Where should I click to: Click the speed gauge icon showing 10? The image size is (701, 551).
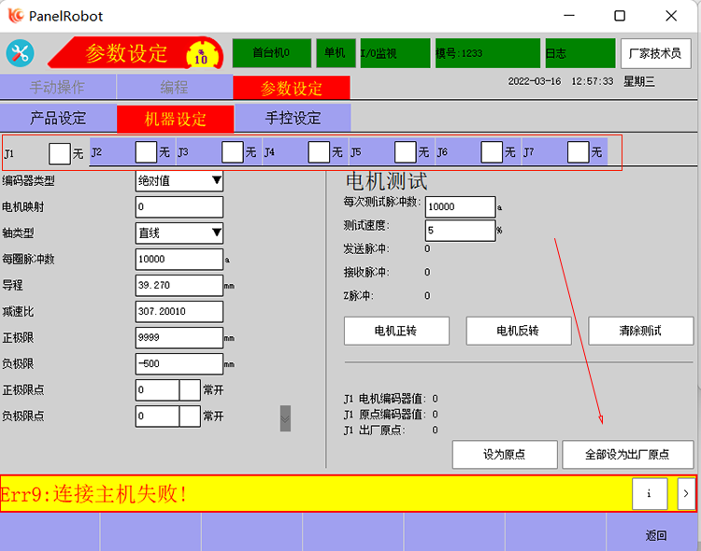coord(200,54)
